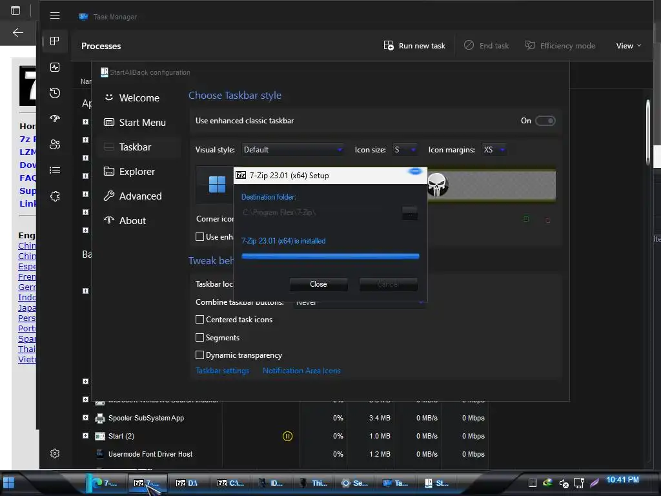The image size is (661, 496).
Task: Open Visual style dropdown
Action: point(292,150)
